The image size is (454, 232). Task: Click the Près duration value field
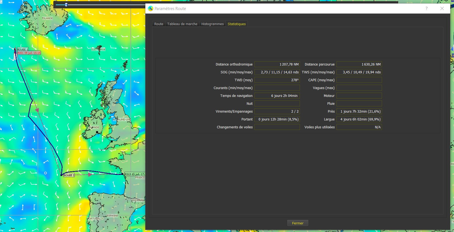(359, 112)
